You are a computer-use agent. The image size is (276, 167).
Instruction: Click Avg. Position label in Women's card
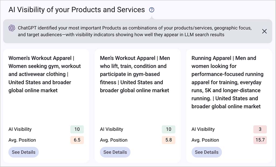pos(22,140)
